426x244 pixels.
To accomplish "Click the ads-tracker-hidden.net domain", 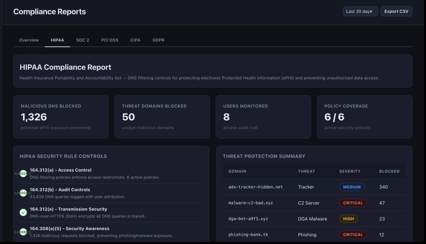I will click(255, 187).
